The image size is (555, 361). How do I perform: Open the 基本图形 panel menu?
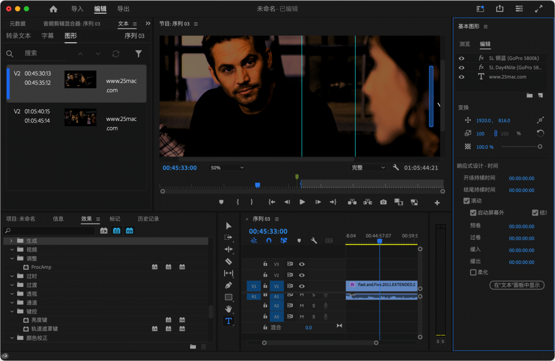coord(486,27)
